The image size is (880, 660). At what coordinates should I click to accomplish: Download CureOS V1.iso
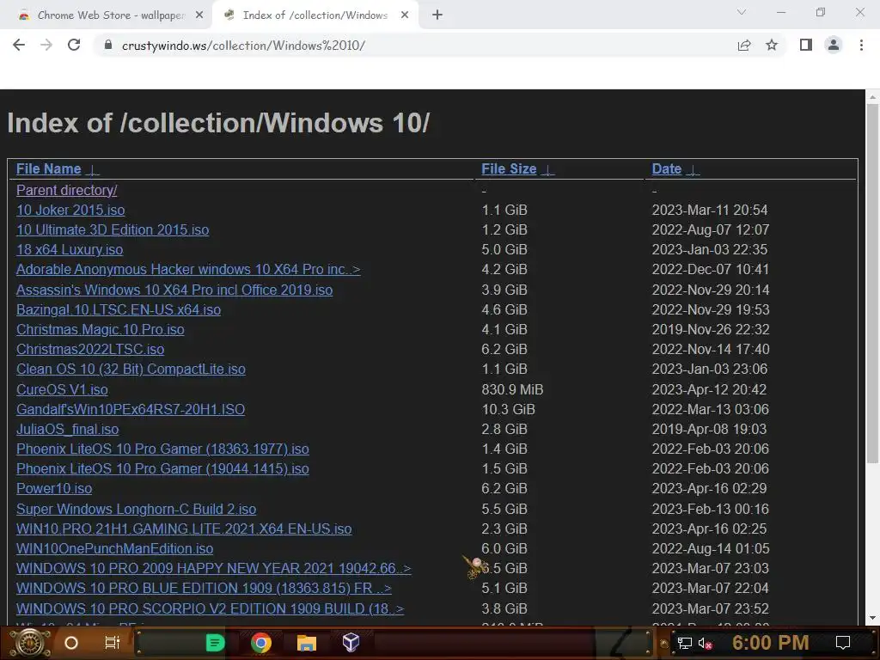click(x=62, y=389)
